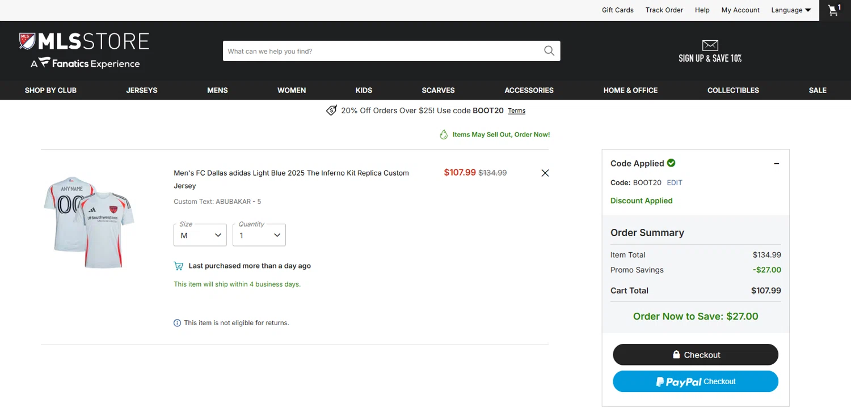Open the FC Dallas jersey thumbnail

(x=89, y=222)
